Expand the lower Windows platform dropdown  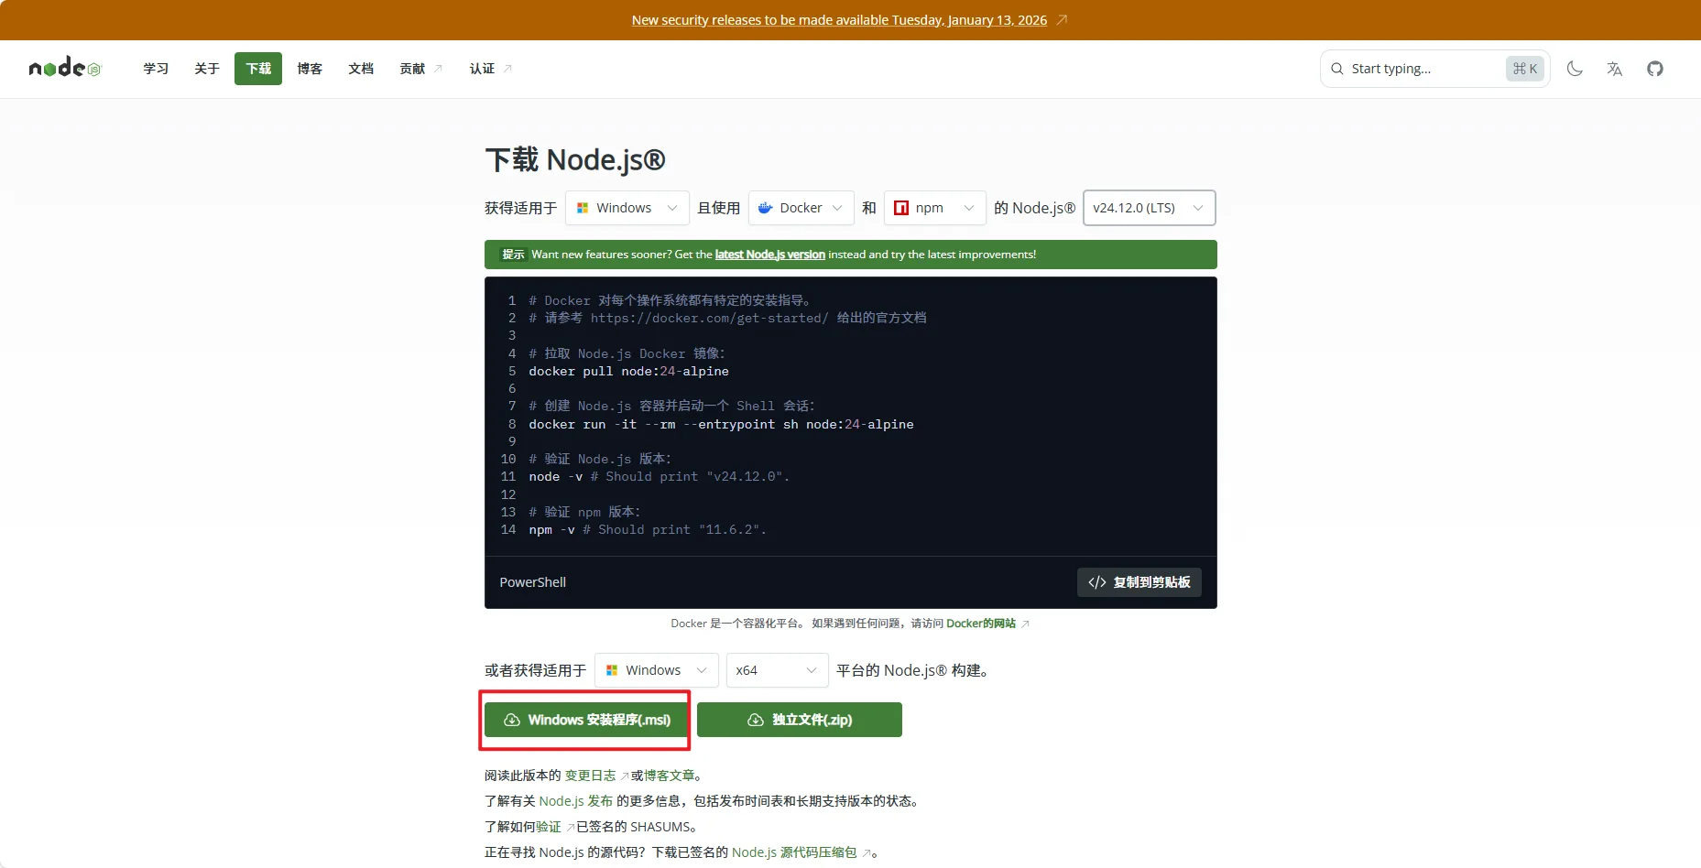pos(657,670)
